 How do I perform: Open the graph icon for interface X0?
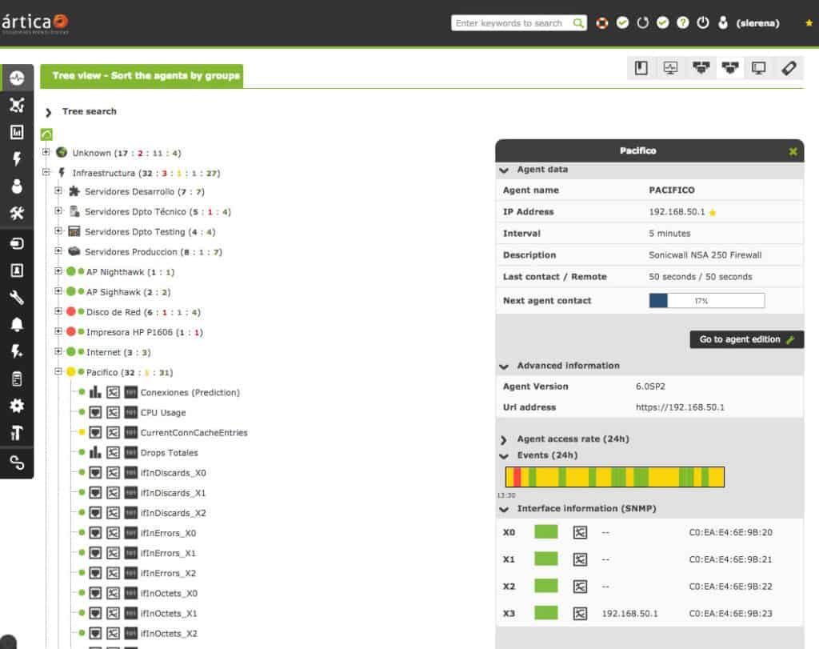tap(580, 532)
